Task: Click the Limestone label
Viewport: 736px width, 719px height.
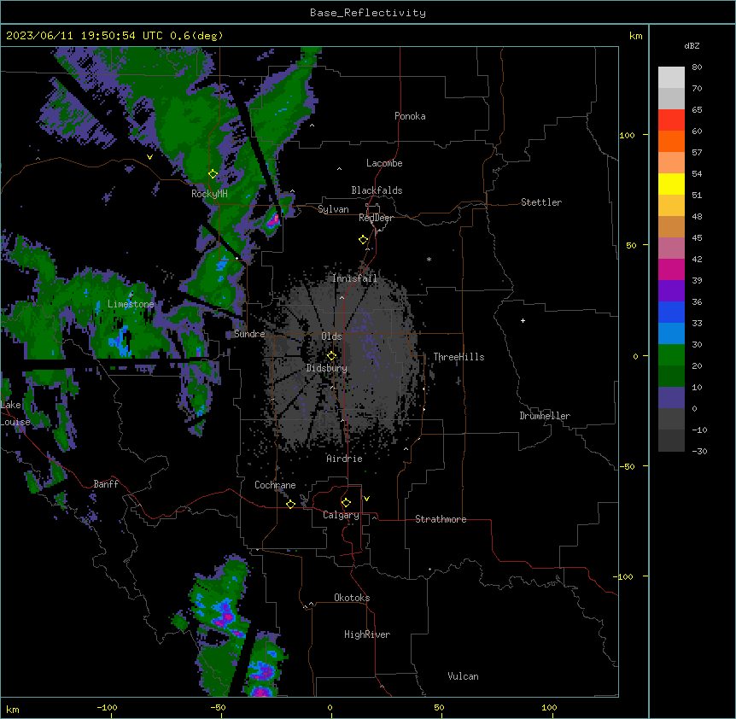Action: pyautogui.click(x=131, y=304)
